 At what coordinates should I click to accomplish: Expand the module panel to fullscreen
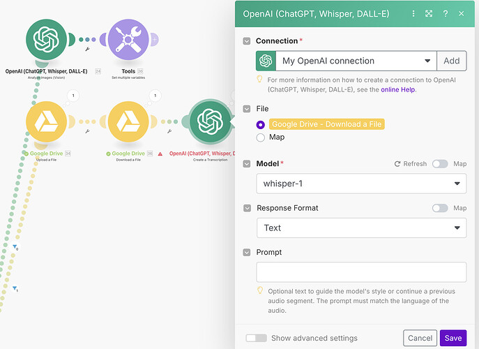[429, 13]
